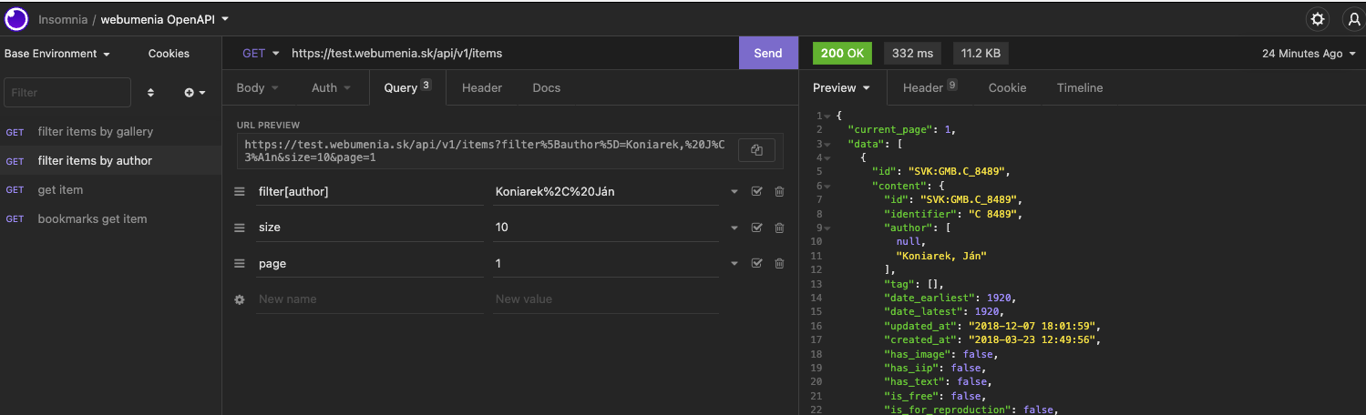Image resolution: width=1366 pixels, height=415 pixels.
Task: Open the Base Environment dropdown
Action: pyautogui.click(x=56, y=54)
